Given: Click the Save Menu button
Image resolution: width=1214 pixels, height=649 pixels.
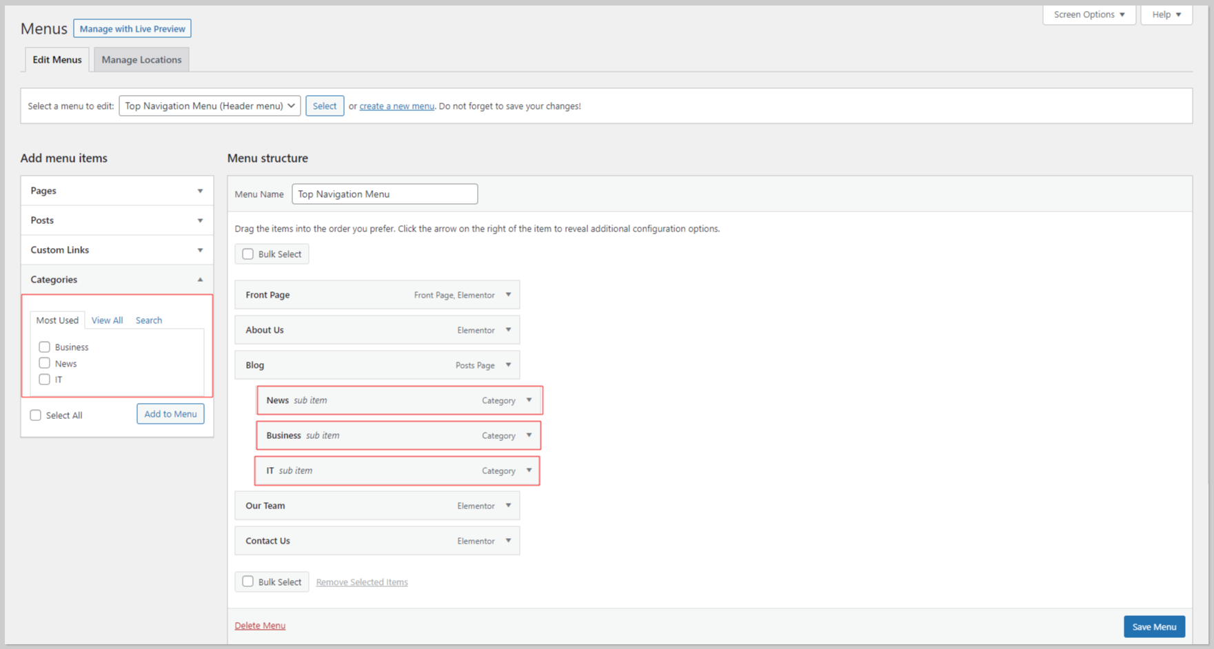Looking at the screenshot, I should [1154, 627].
